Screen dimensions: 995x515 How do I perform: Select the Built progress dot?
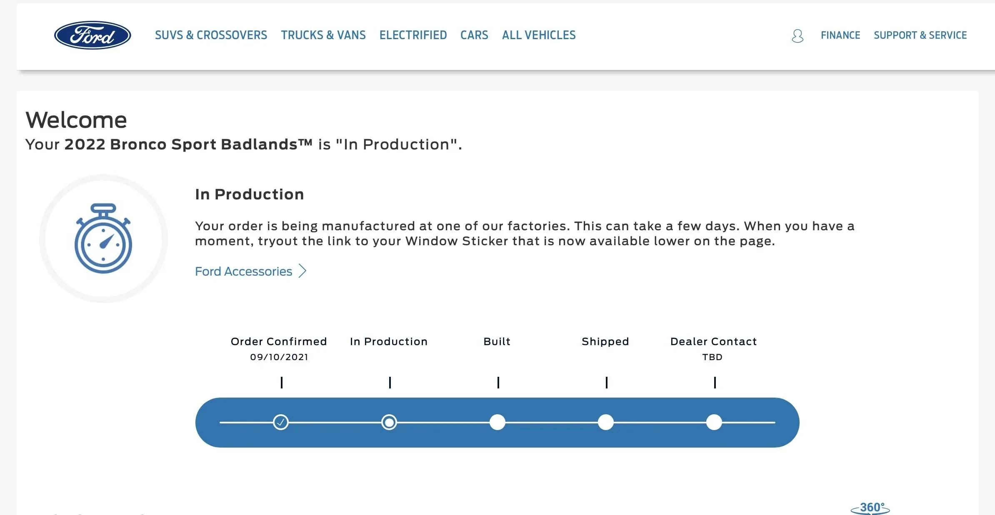point(497,422)
